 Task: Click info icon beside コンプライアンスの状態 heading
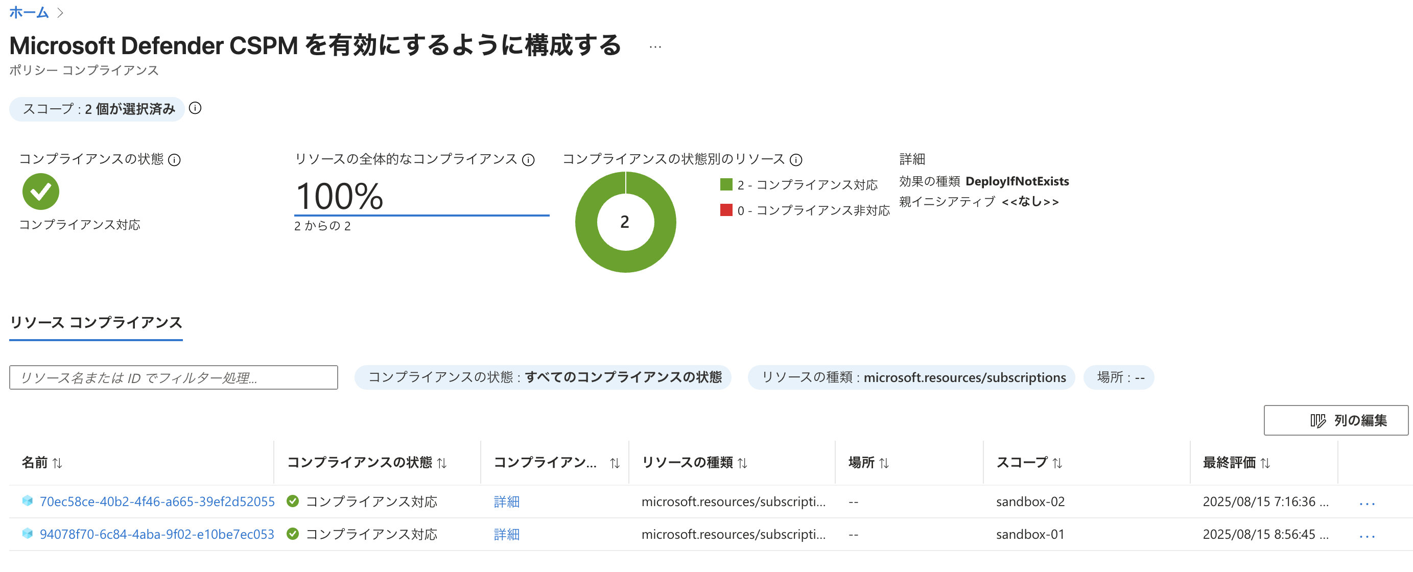point(174,159)
